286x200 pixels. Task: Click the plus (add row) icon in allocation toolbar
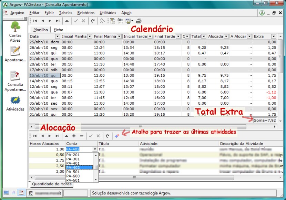pos(74,136)
